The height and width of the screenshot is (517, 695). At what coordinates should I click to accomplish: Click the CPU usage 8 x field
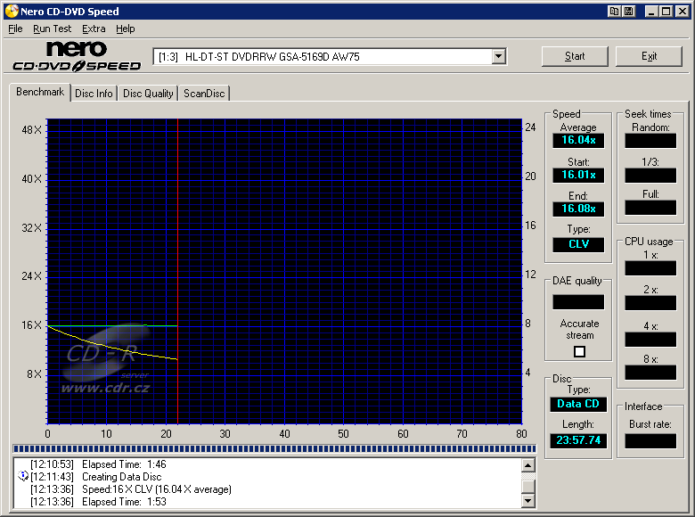650,373
